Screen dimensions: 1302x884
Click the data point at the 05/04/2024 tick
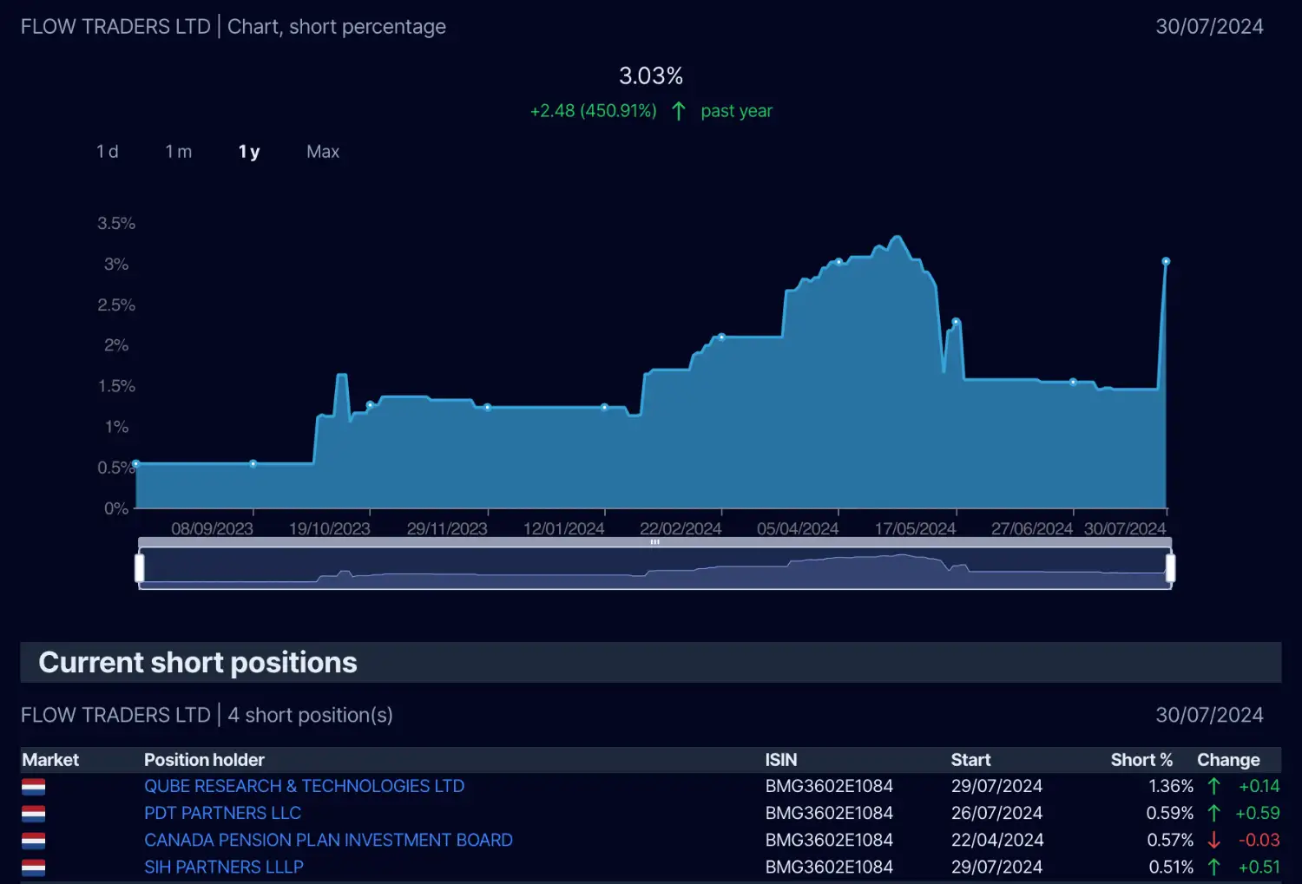coord(838,262)
